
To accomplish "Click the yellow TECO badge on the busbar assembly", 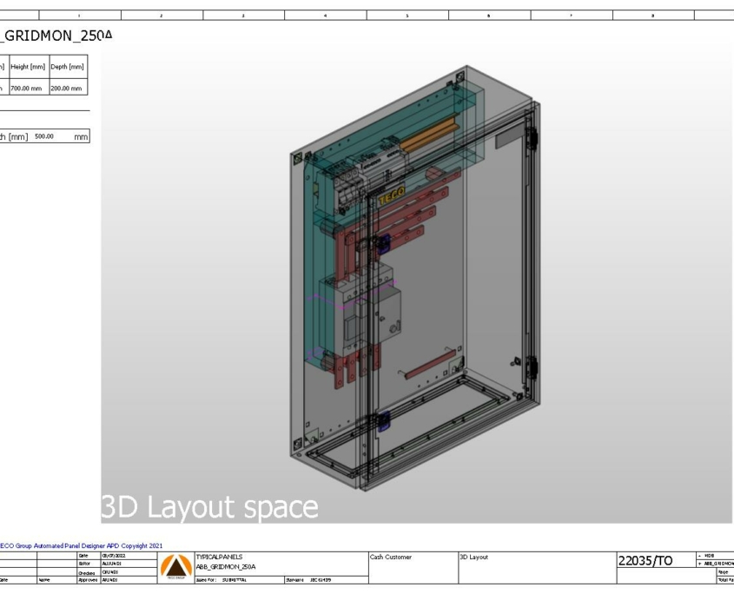I will pos(391,195).
